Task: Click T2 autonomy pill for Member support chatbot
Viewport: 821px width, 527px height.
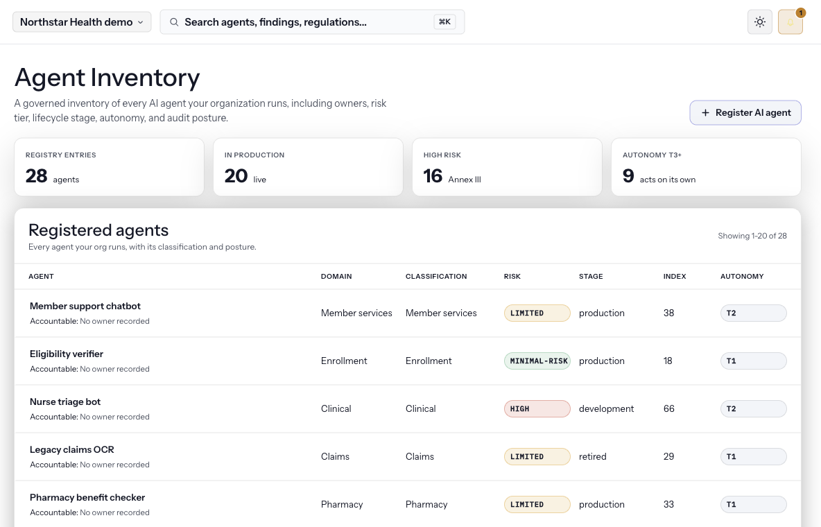Action: pyautogui.click(x=754, y=313)
